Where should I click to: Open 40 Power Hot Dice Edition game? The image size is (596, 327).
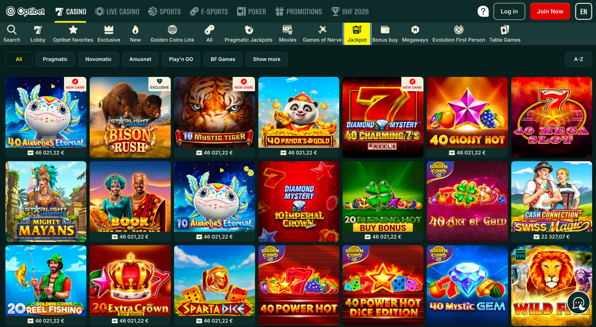coord(383,286)
